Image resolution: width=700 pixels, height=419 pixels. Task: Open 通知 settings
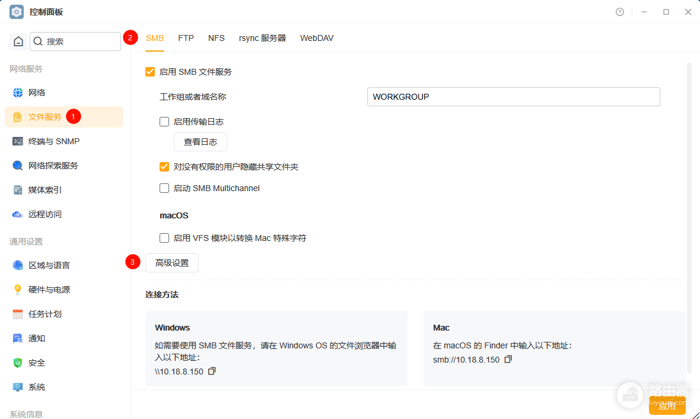64,338
